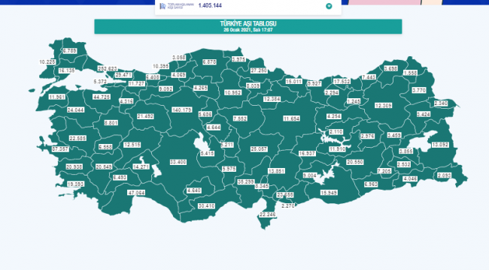The height and width of the screenshot is (270, 489).
Task: Expand the teal chevron in the top card
Action: [x=329, y=6]
